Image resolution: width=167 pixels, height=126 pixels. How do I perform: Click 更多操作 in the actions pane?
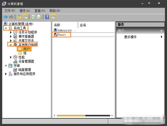pyautogui.click(x=130, y=37)
